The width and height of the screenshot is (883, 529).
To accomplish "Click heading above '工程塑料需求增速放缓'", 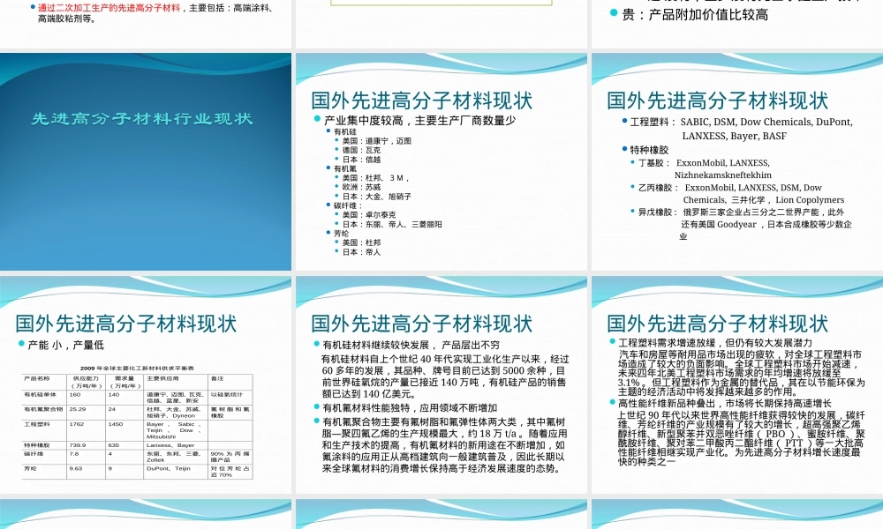I will click(x=717, y=324).
